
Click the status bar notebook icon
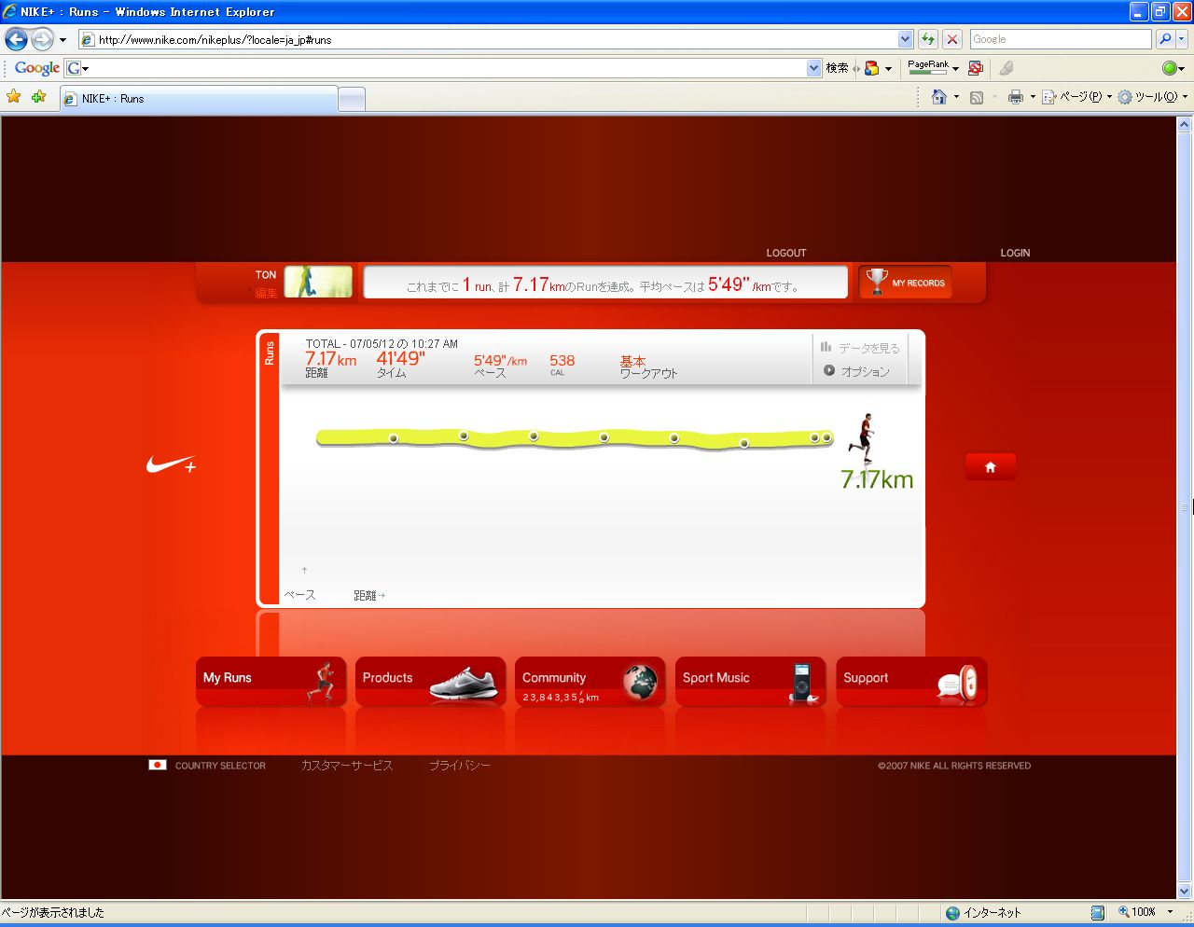1098,913
